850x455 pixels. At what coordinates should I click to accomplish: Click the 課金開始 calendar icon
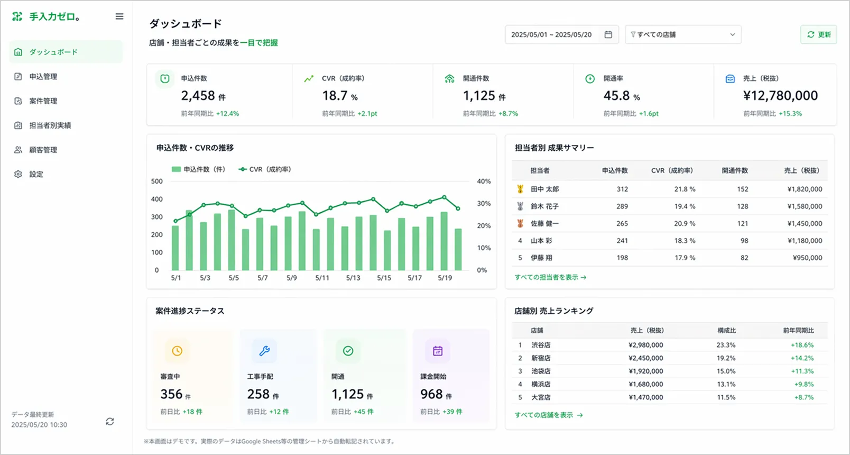438,351
